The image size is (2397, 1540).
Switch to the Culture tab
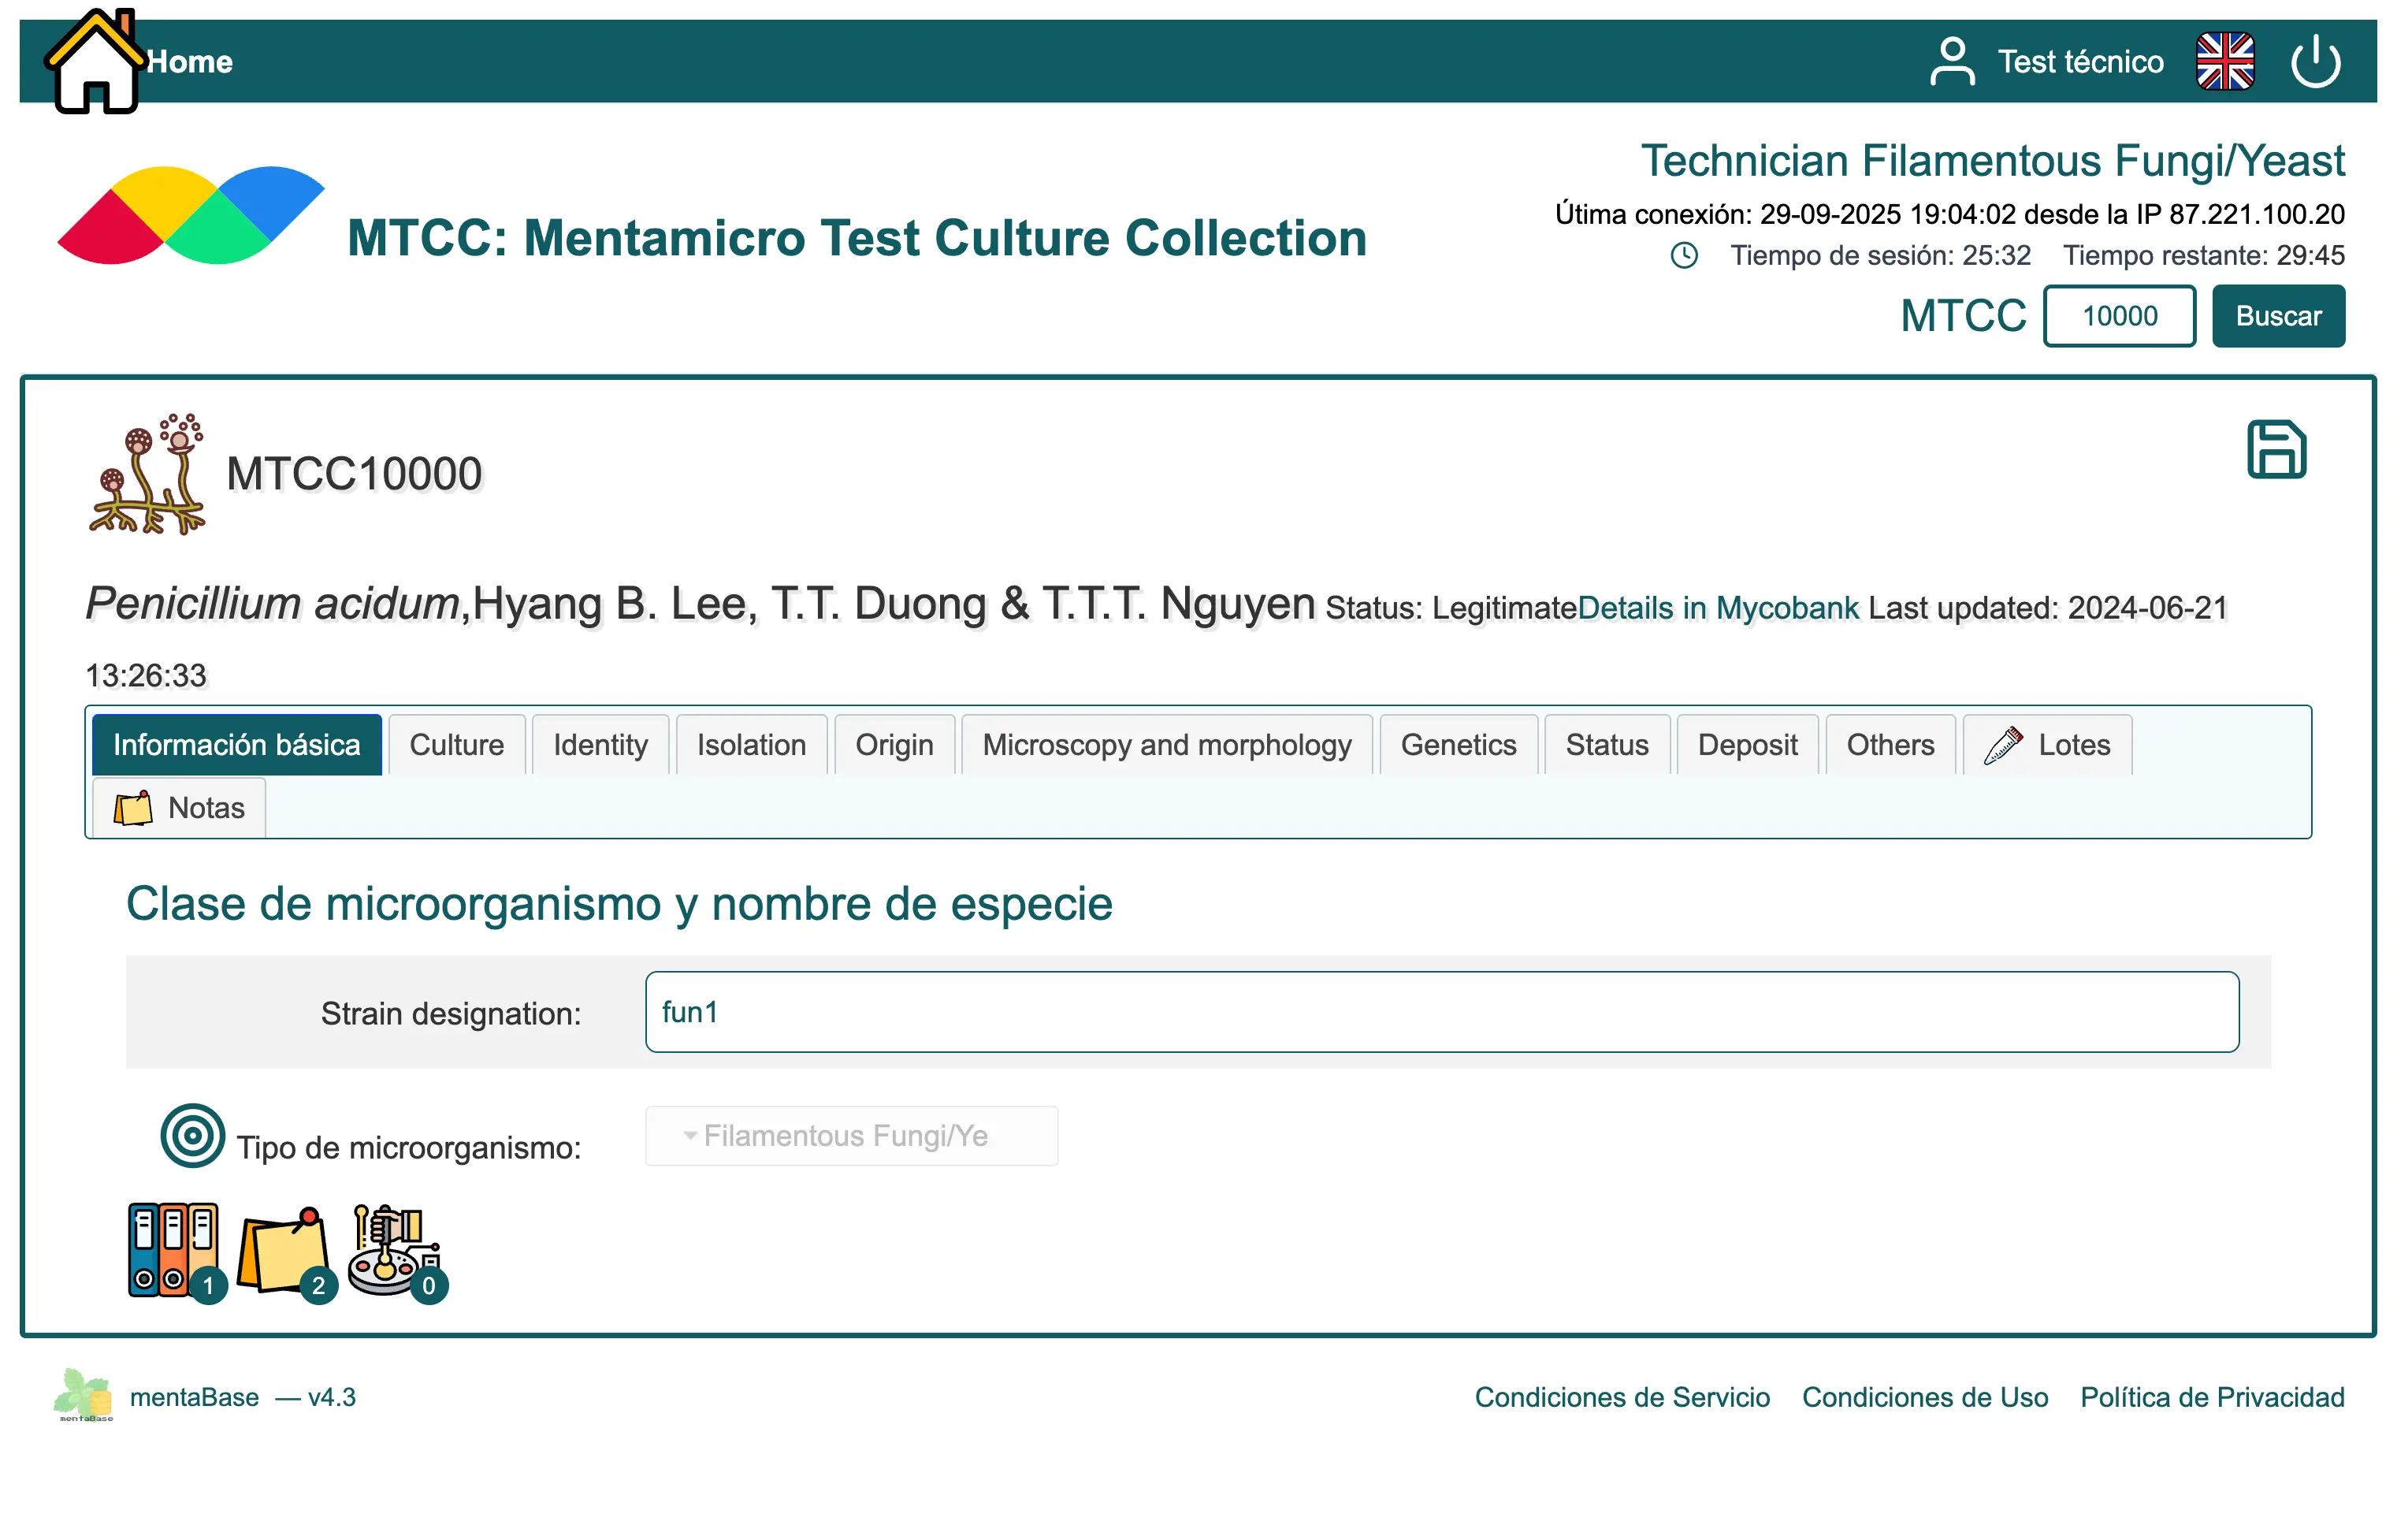pos(455,745)
